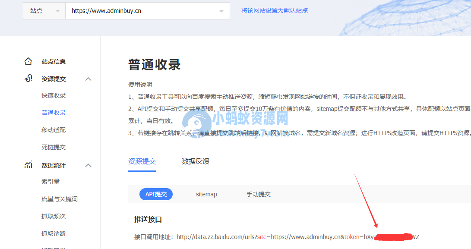Open 抓取频次 page
Screen dimensions: 471x249
54,216
